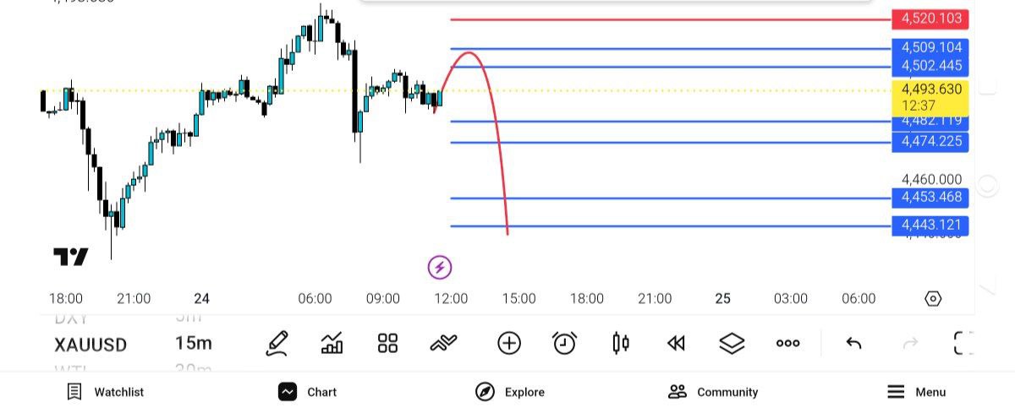1015x413 pixels.
Task: Start bar replay with the rewind icon
Action: [x=676, y=343]
